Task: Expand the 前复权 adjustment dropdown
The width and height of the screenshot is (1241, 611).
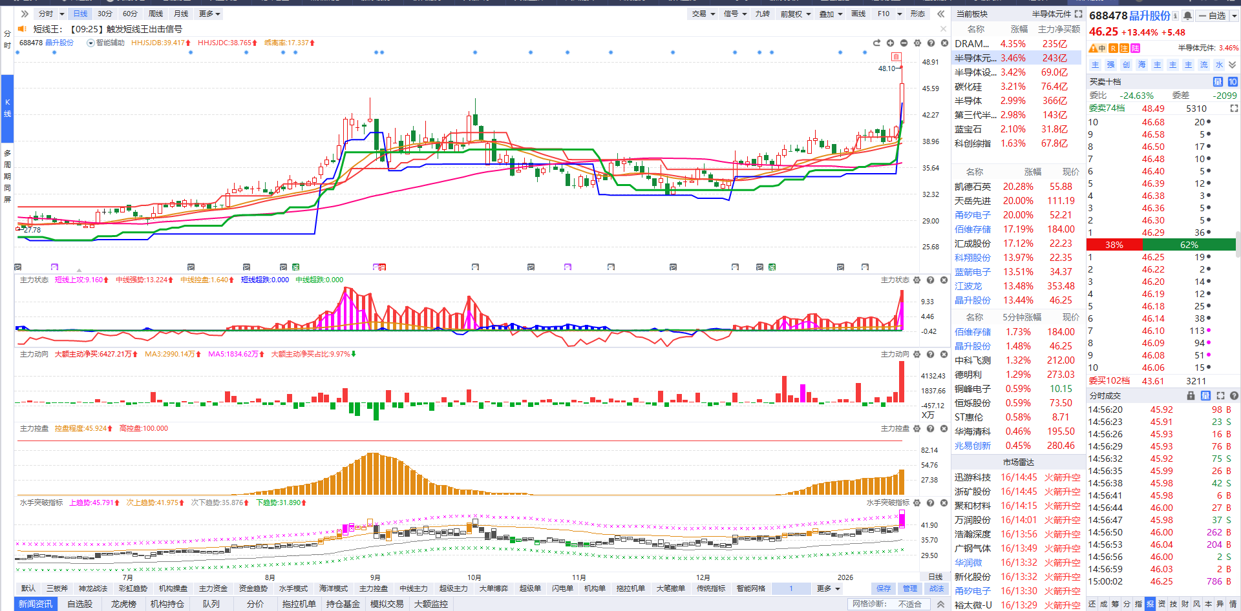Action: 796,14
